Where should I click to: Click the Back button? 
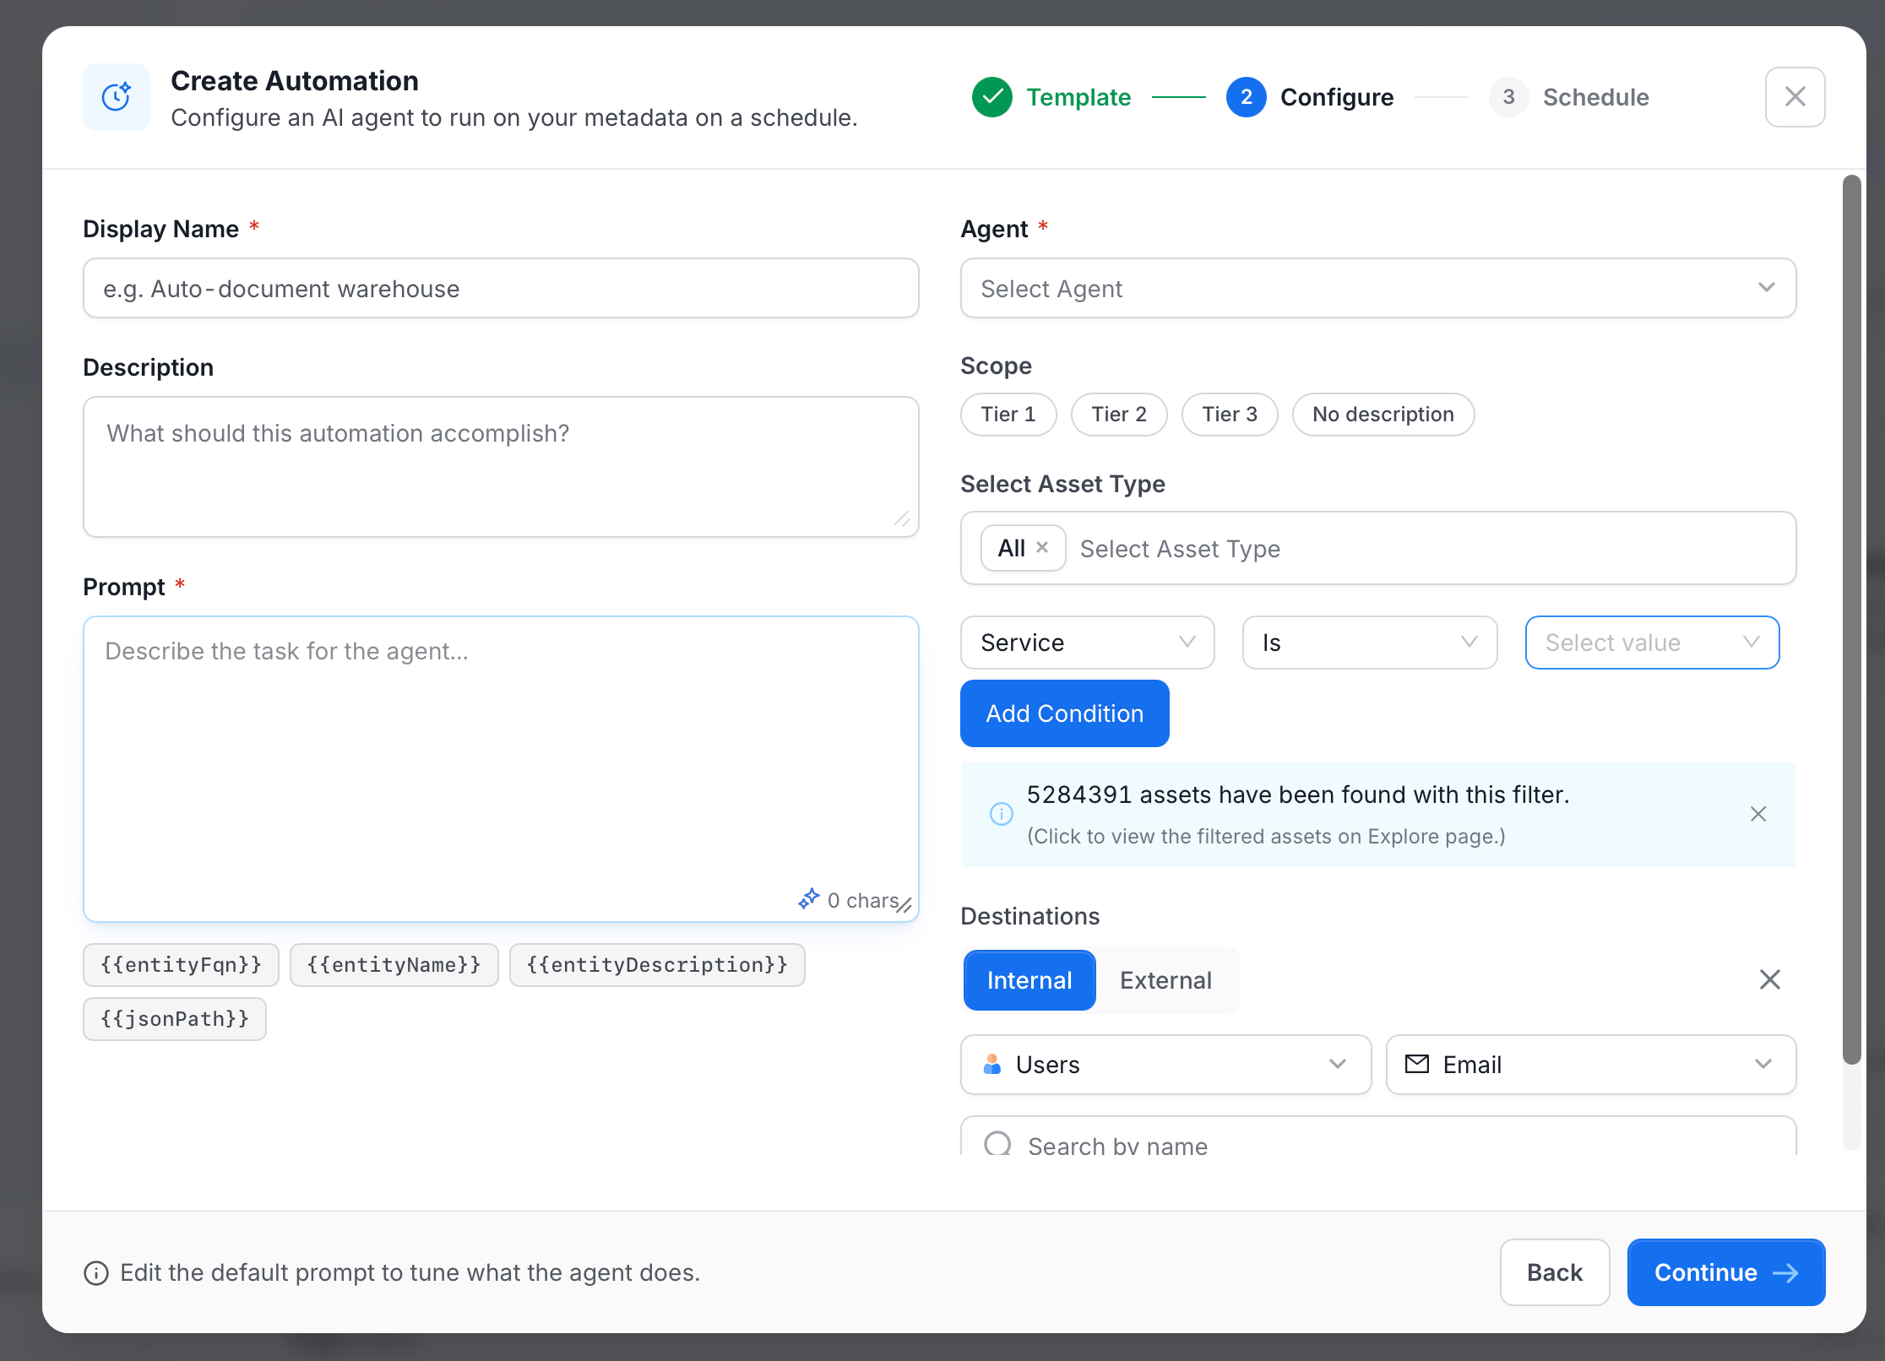pos(1555,1272)
